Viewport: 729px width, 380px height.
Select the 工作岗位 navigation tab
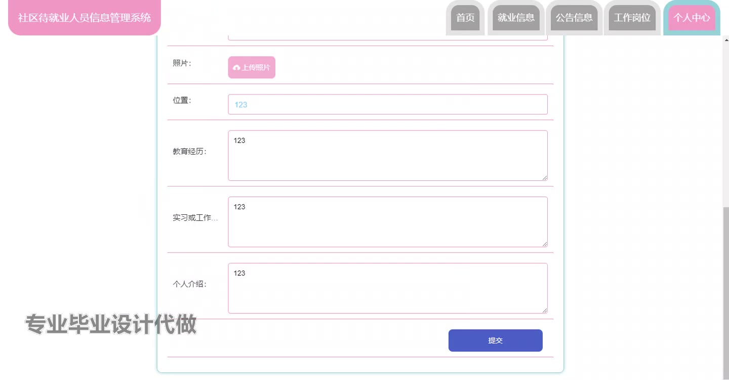coord(632,18)
